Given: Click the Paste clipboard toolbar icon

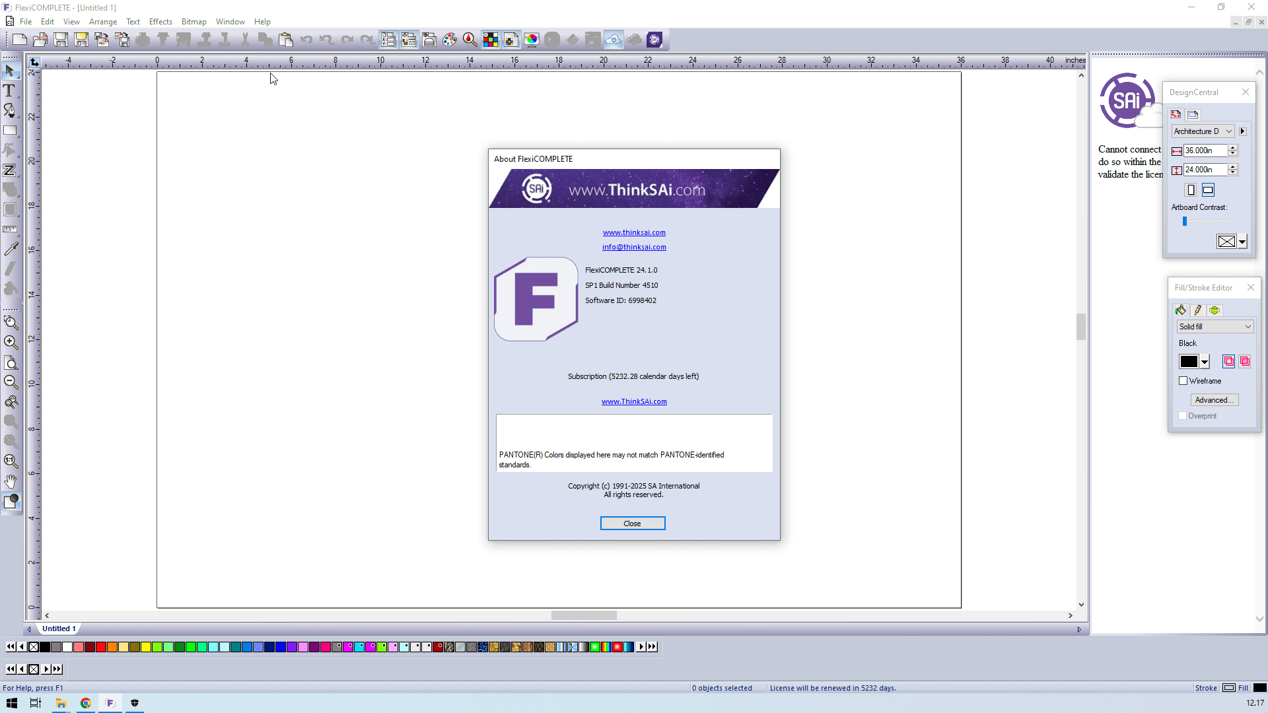Looking at the screenshot, I should (286, 40).
